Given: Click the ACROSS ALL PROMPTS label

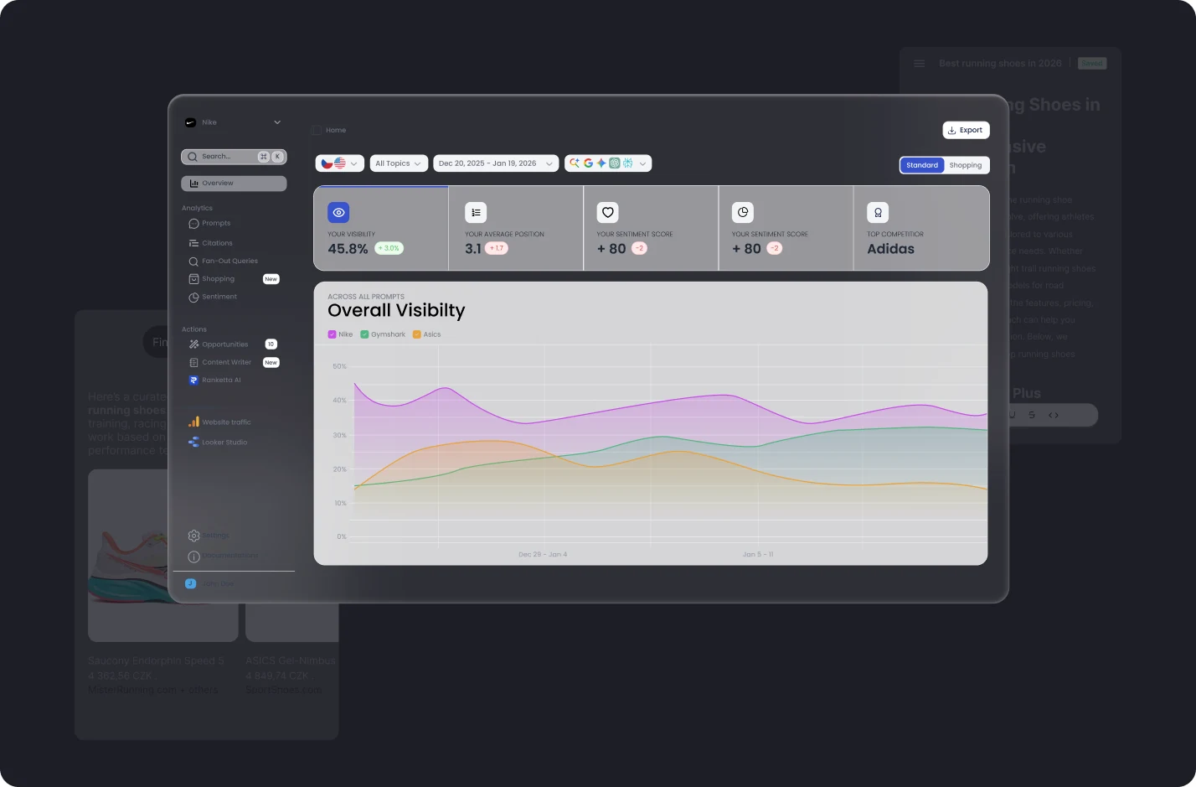Looking at the screenshot, I should click(x=366, y=297).
